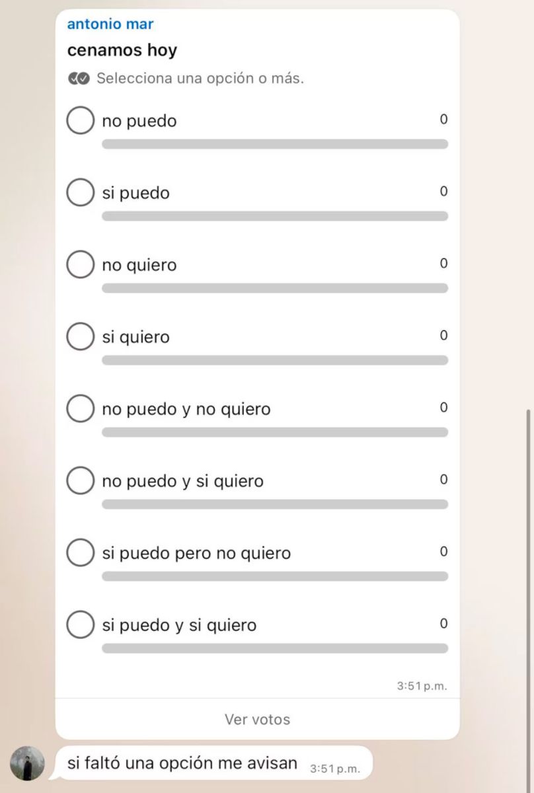Pick 'si puedo pero no quiero' option
The image size is (534, 793).
point(80,553)
